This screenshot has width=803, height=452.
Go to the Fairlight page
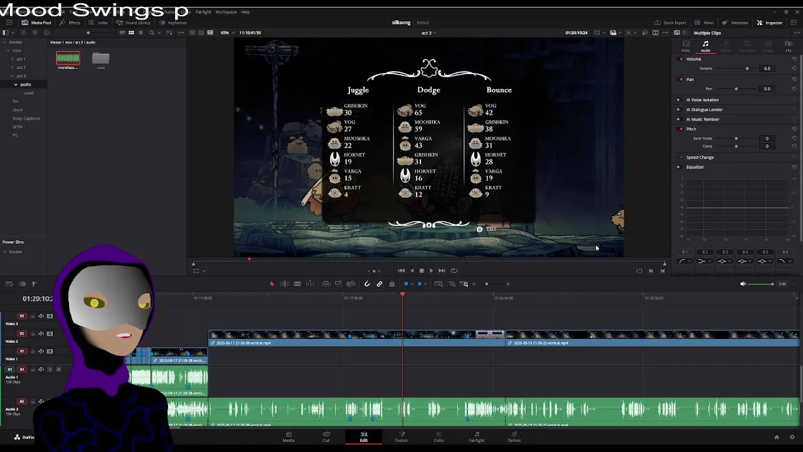click(x=477, y=437)
